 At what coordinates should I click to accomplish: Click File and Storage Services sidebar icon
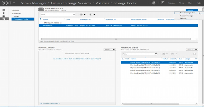click(4, 19)
